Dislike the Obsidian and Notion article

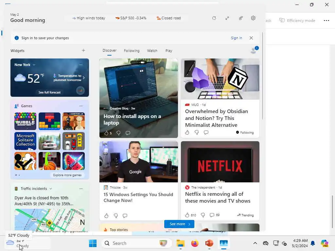coord(197,132)
